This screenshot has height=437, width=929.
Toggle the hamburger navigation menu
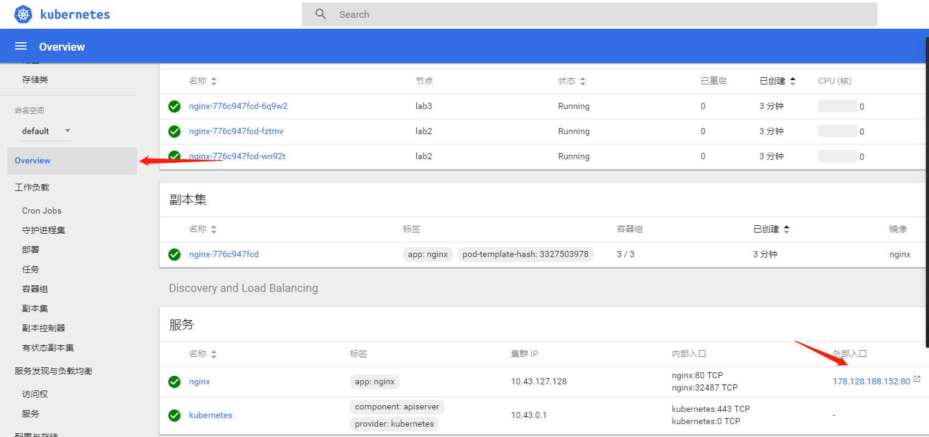tap(21, 47)
